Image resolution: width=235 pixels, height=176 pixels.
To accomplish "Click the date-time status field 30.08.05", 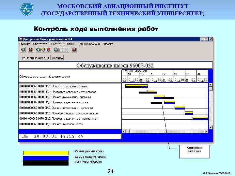I will (x=70, y=137).
